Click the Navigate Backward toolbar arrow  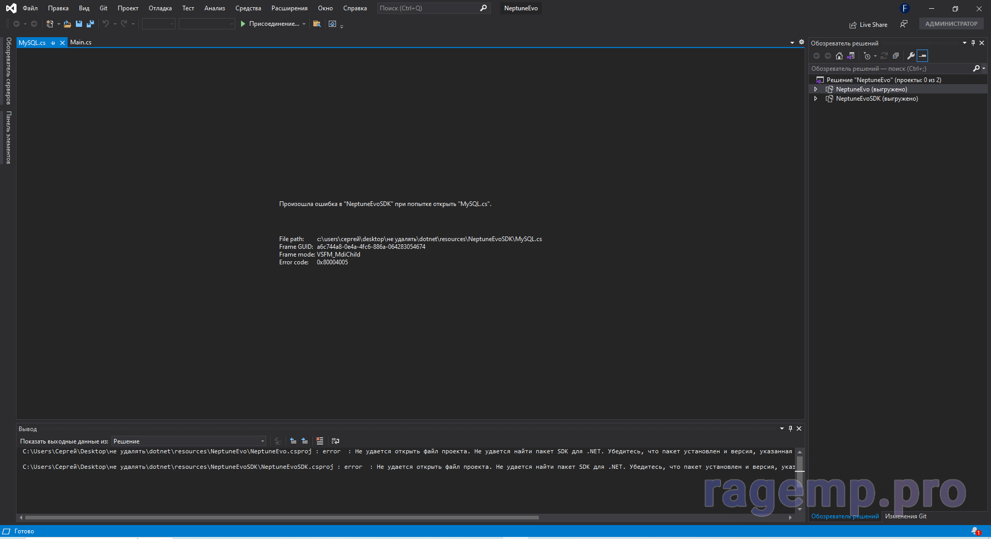(x=17, y=24)
